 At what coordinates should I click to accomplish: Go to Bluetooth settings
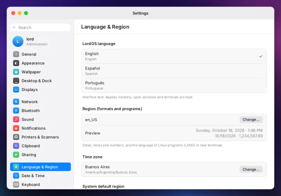[x=40, y=110]
